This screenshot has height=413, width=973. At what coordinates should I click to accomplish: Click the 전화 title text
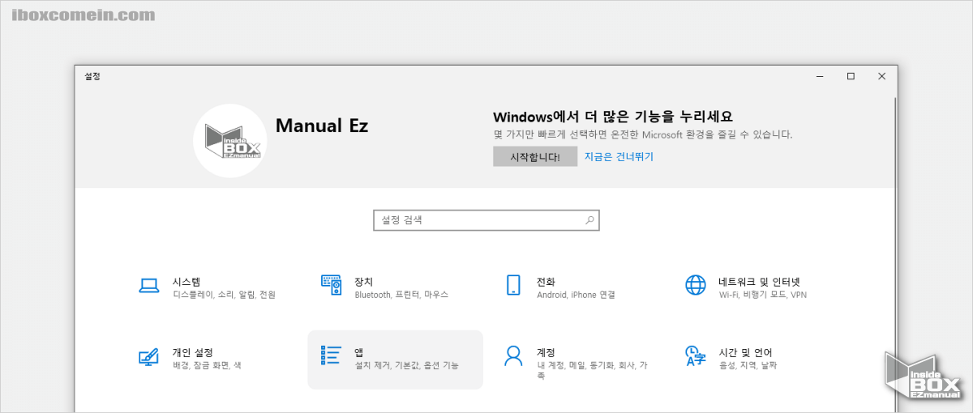(546, 282)
